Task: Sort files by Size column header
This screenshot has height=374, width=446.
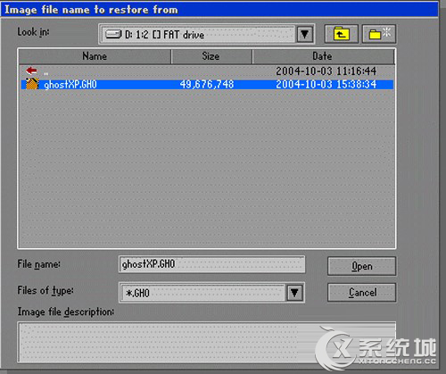Action: coord(211,56)
